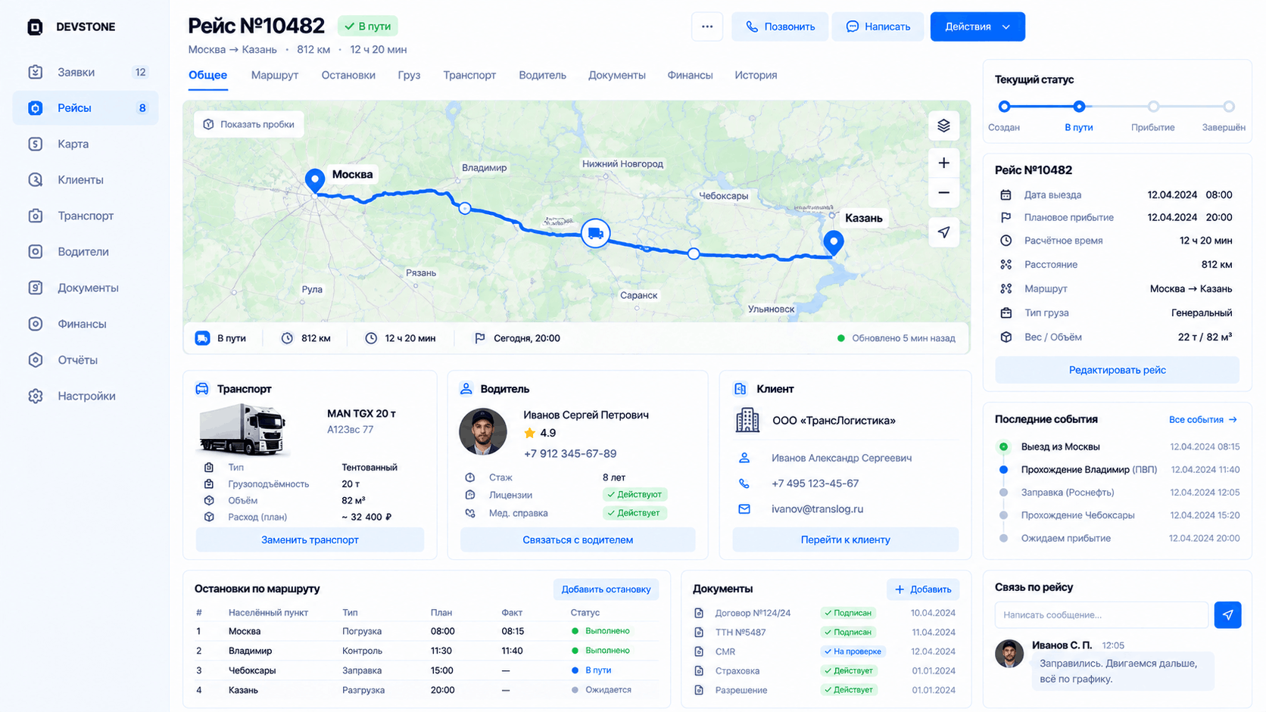1266x712 pixels.
Task: Focus the Написать сообщение input field
Action: [x=1101, y=615]
